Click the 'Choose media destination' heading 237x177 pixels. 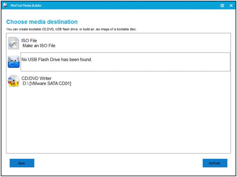coord(42,22)
